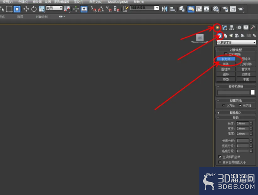The width and height of the screenshot is (258, 195).
Task: Open Edit Named Selection Sets
Action: click(x=125, y=9)
